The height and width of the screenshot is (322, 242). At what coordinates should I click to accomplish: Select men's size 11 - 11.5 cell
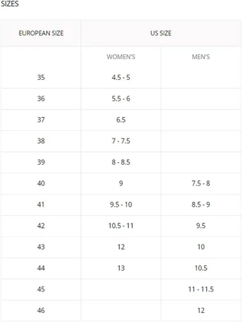click(x=201, y=289)
